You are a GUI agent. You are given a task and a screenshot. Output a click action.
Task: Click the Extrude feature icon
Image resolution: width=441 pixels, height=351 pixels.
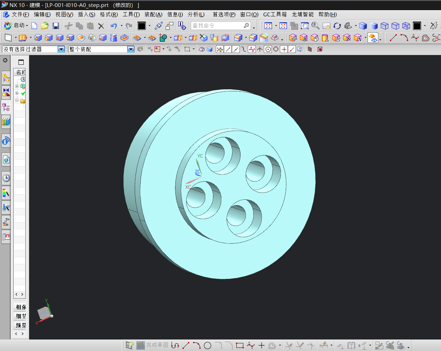(23, 38)
